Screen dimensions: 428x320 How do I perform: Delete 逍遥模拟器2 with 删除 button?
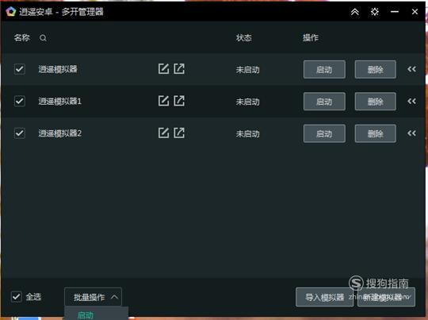(x=376, y=133)
